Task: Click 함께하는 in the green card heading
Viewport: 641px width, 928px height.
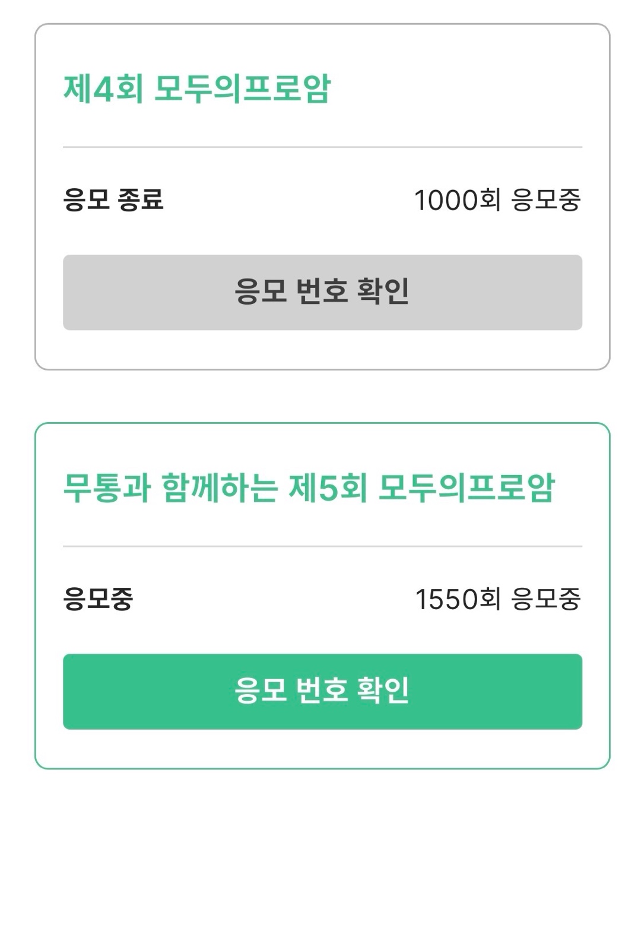Action: (220, 489)
